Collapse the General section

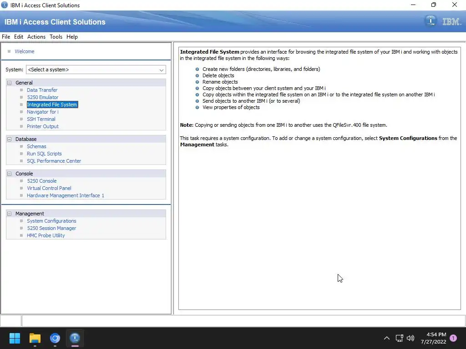click(x=10, y=83)
